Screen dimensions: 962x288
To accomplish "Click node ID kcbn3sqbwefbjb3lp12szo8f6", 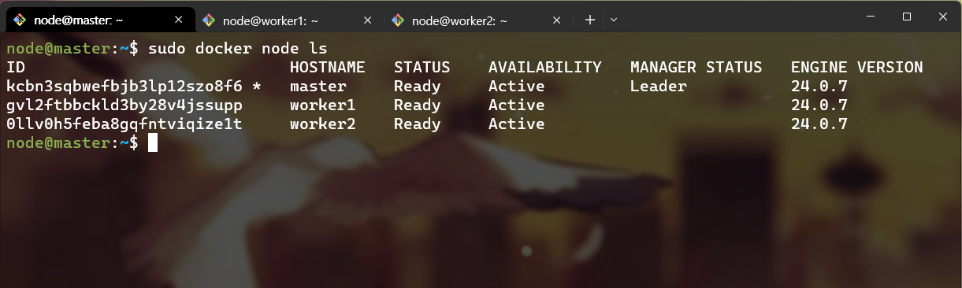I will pyautogui.click(x=124, y=87).
